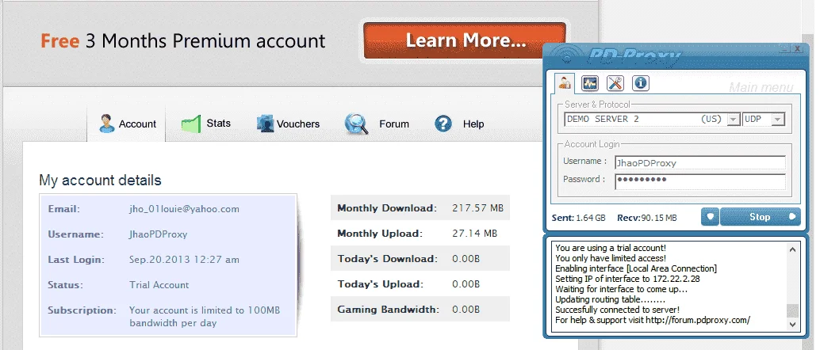Click the Trial Account status value

tap(159, 285)
